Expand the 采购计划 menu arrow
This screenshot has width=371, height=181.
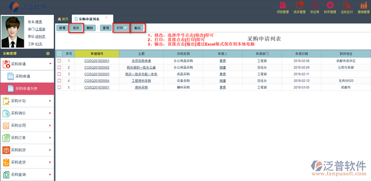click(x=50, y=101)
